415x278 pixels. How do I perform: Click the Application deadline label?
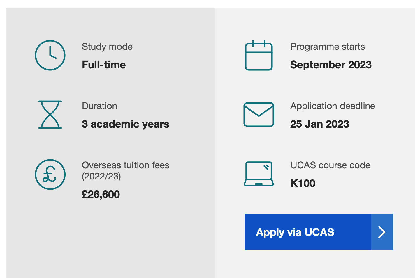333,106
